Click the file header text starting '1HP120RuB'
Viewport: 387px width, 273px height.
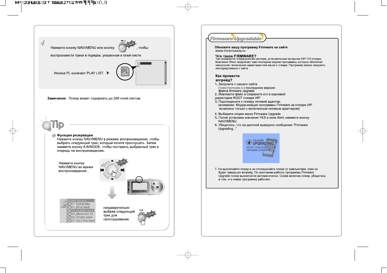(61, 3)
